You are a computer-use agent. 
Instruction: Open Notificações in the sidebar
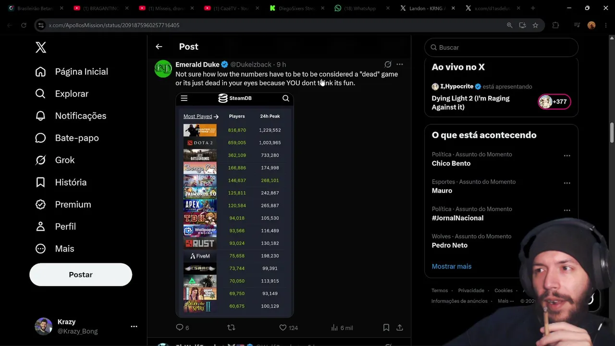pyautogui.click(x=71, y=116)
